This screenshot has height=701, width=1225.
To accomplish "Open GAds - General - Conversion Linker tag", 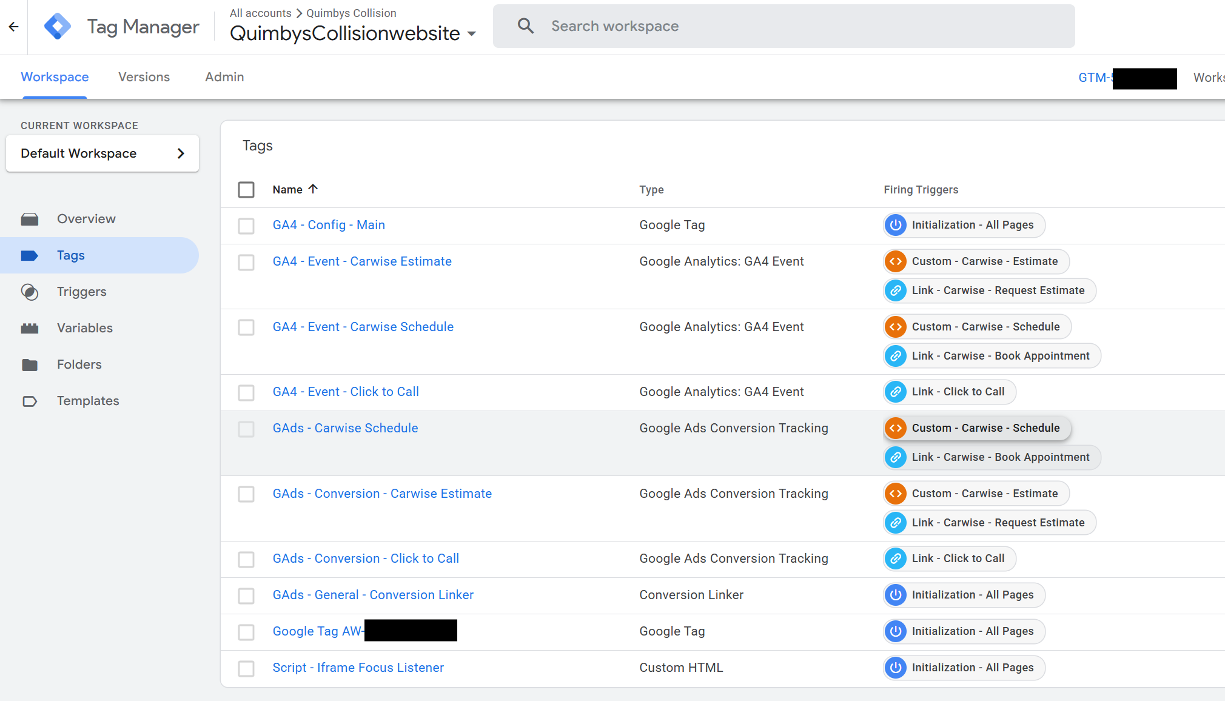I will [x=373, y=595].
